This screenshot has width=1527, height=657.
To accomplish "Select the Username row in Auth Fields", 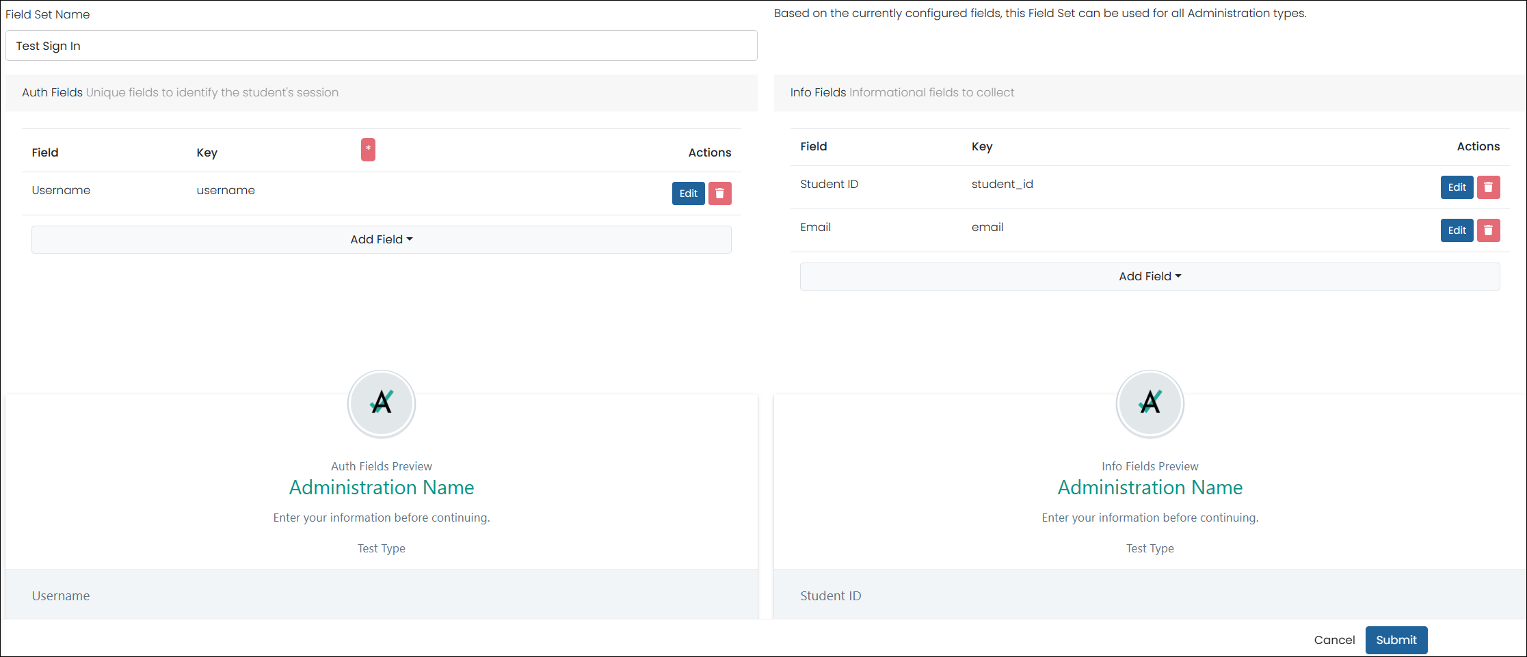I will coord(382,193).
